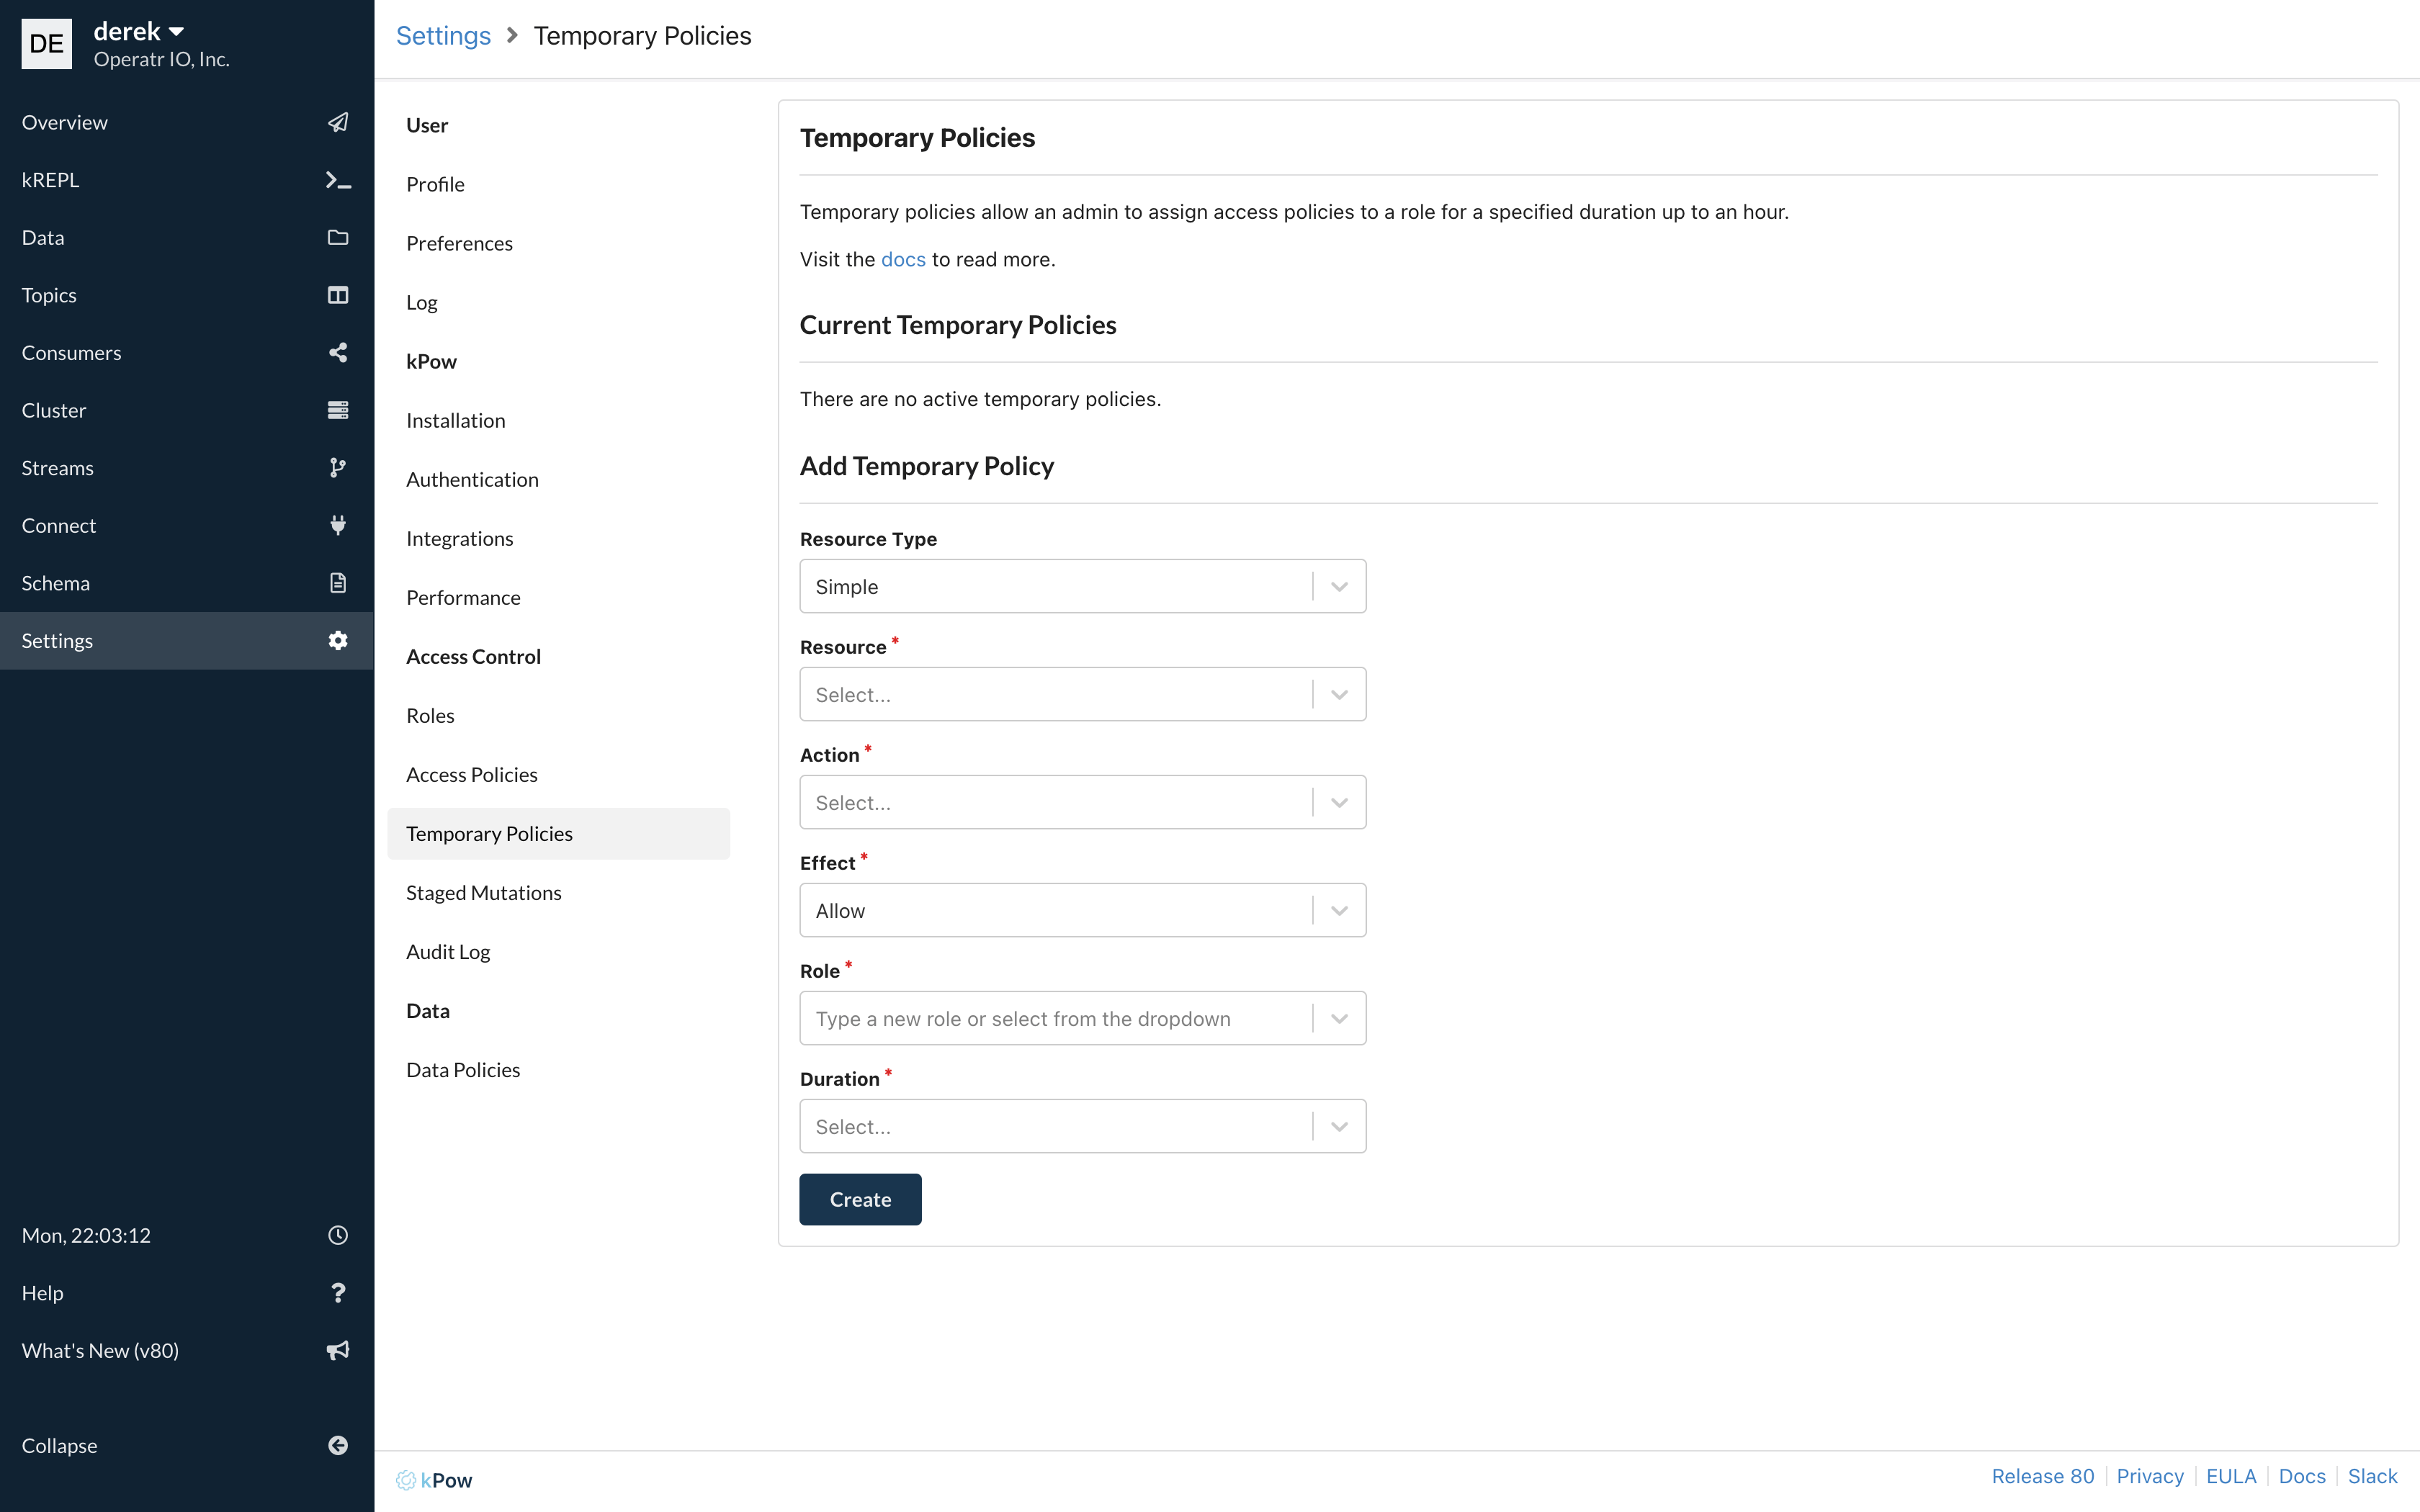Click the Consumers share icon
Screen dimensions: 2420x1512
point(338,353)
